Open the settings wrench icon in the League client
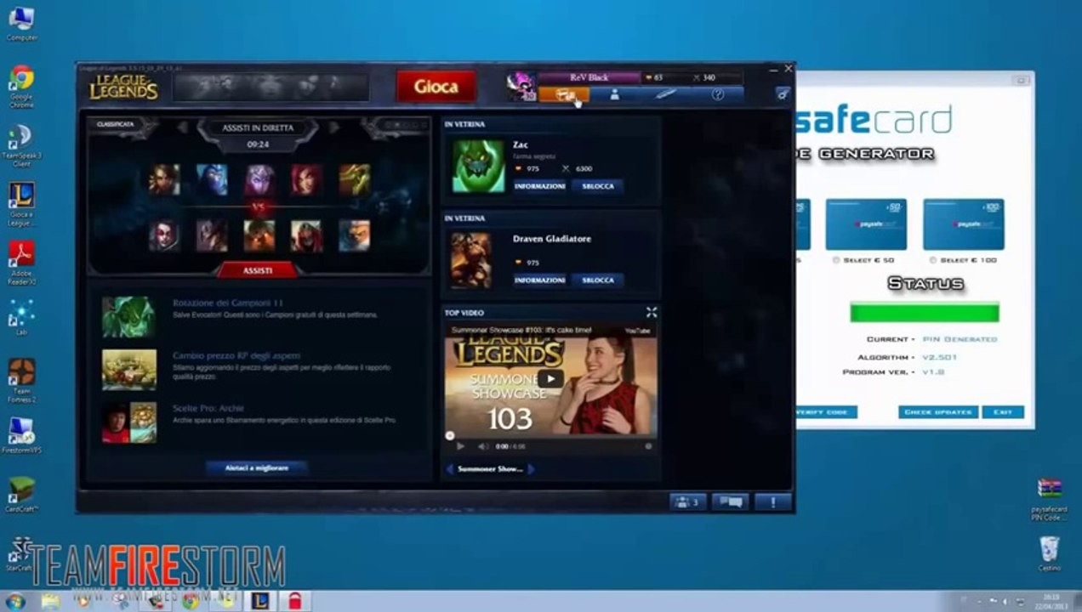Image resolution: width=1082 pixels, height=612 pixels. coord(783,93)
